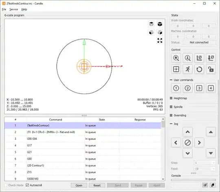
Task: Click the splitter handle above the G-code table
Action: point(84,116)
